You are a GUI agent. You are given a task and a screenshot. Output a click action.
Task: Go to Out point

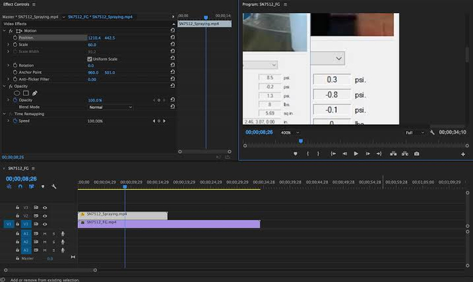[x=379, y=154]
